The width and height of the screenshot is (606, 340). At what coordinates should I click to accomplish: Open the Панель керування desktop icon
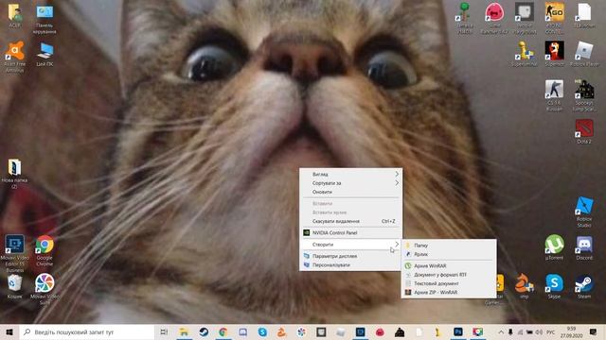coord(45,18)
